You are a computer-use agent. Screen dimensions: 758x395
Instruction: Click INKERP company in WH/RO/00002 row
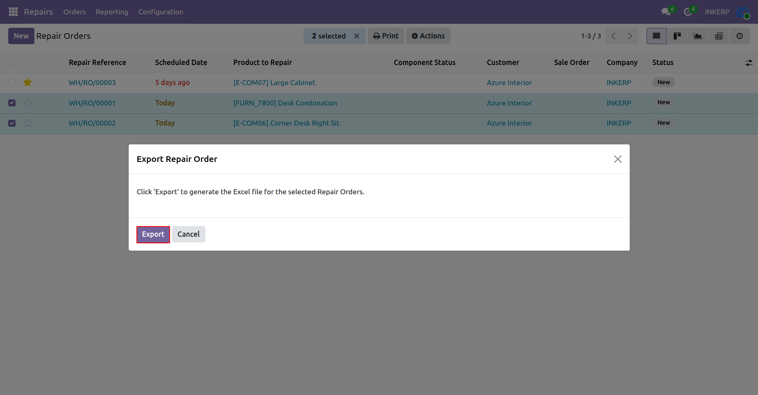619,123
